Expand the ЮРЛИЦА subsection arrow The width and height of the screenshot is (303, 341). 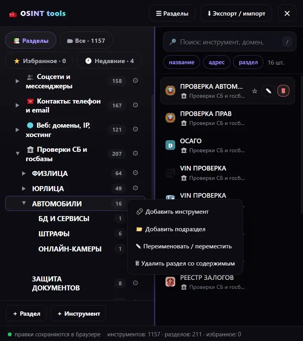(24, 188)
